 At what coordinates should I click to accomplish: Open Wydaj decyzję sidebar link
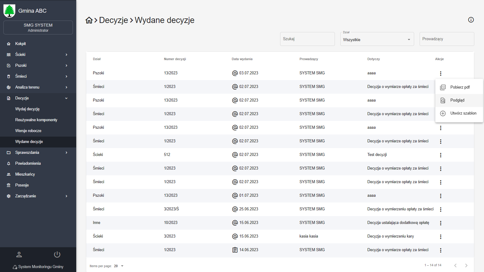click(x=28, y=109)
